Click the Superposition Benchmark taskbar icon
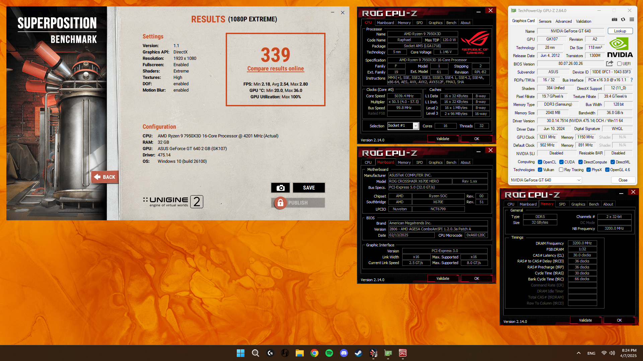Image resolution: width=643 pixels, height=361 pixels. click(373, 353)
